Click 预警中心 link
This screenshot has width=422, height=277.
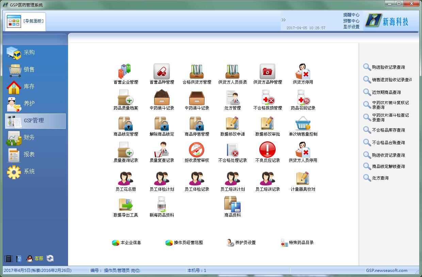pyautogui.click(x=351, y=21)
